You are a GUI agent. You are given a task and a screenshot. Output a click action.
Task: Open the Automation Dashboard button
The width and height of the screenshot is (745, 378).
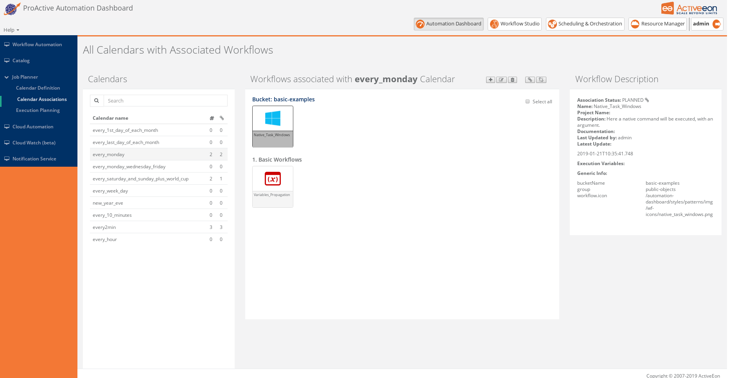tap(449, 24)
